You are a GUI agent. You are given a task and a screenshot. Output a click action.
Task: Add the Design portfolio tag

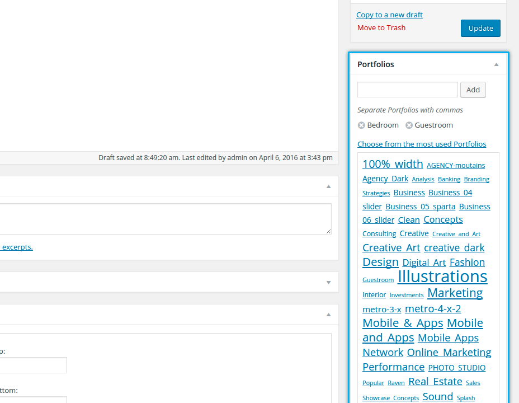pos(380,262)
